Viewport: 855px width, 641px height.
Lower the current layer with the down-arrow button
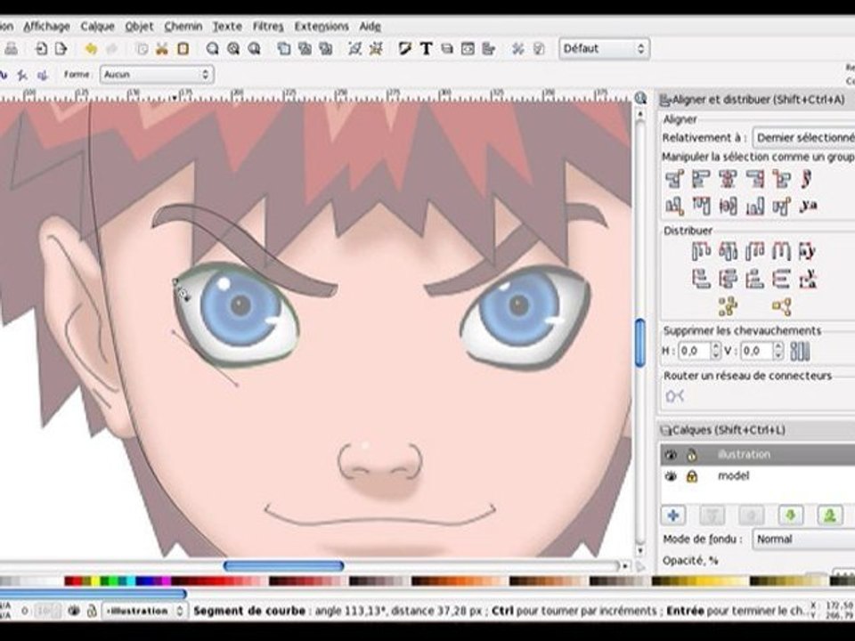tap(791, 515)
